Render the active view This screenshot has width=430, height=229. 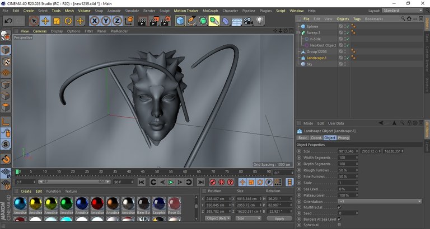[x=142, y=21]
